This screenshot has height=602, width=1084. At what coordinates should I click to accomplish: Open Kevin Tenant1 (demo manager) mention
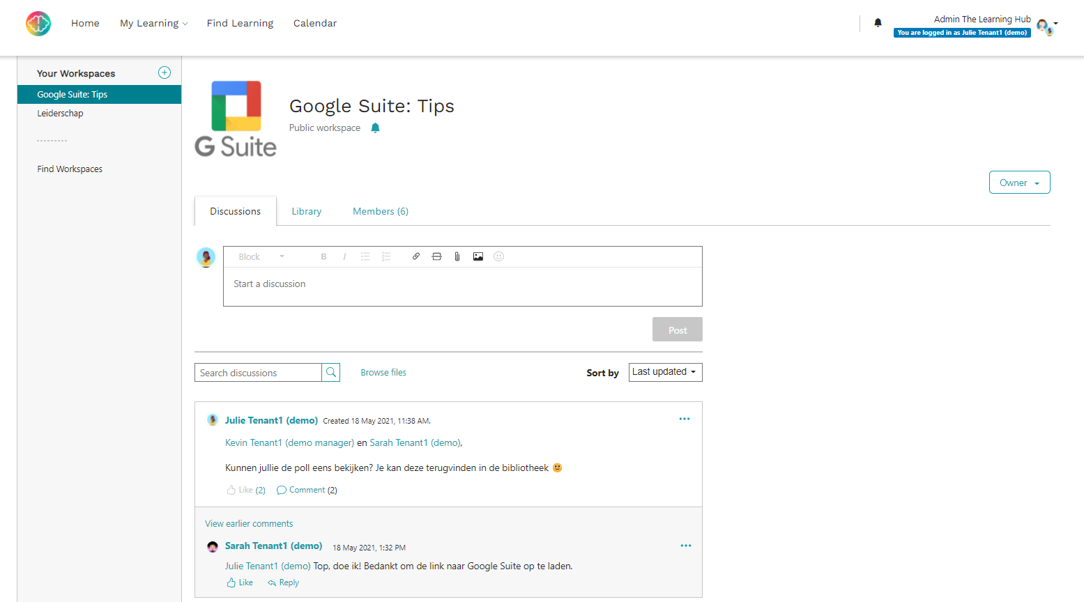click(289, 442)
